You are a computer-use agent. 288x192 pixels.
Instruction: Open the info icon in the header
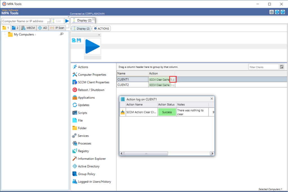[277, 12]
